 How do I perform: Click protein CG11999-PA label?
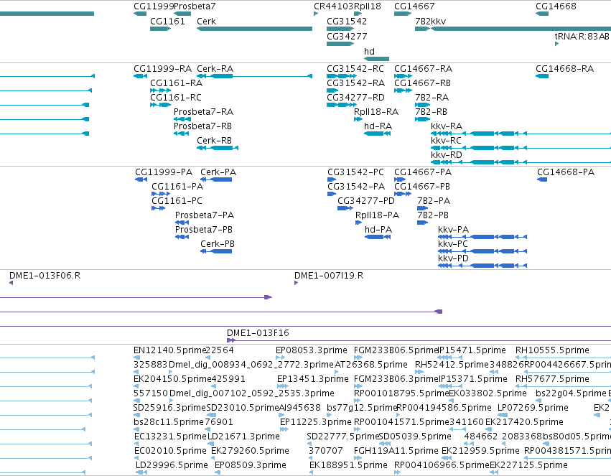164,172
